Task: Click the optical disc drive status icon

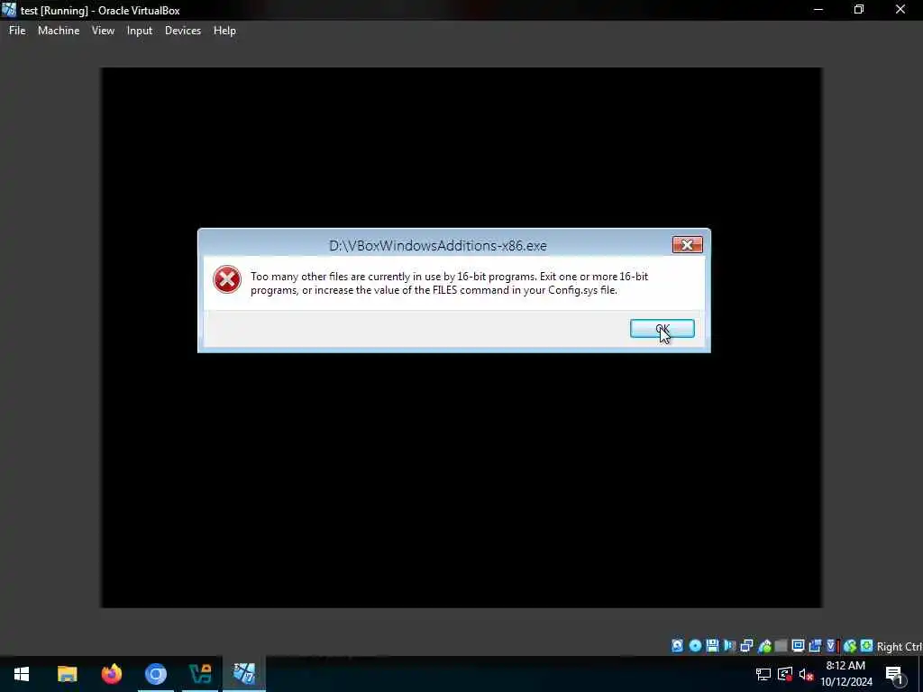Action: point(695,646)
